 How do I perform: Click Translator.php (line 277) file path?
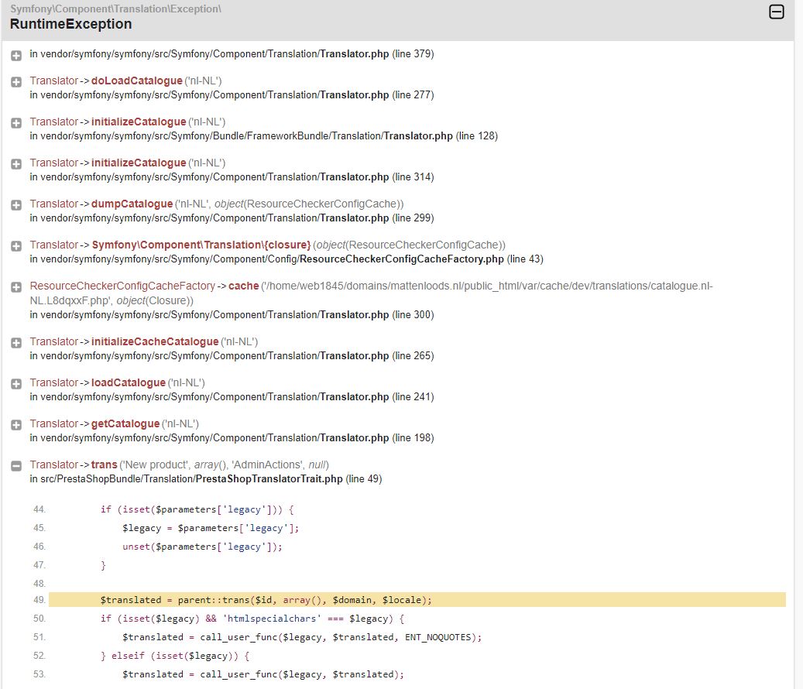pyautogui.click(x=232, y=94)
